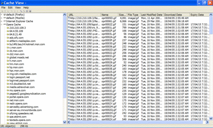Sort by Last Modified Date column header

tap(152, 15)
